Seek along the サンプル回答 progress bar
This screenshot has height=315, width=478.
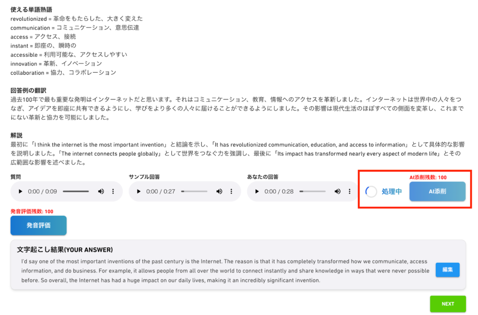194,191
